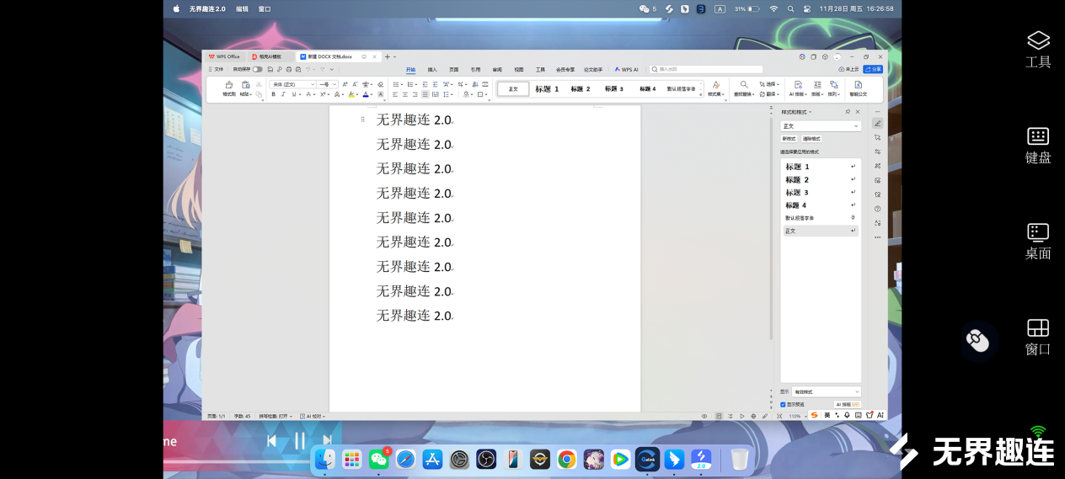
Task: Click the justify alignment icon
Action: click(425, 94)
